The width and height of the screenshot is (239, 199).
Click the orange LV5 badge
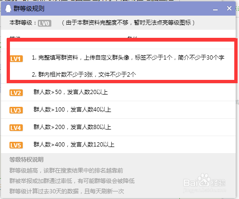tap(16, 145)
